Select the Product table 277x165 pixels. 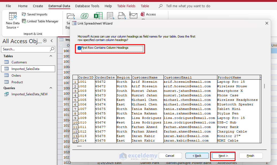(x=28, y=82)
